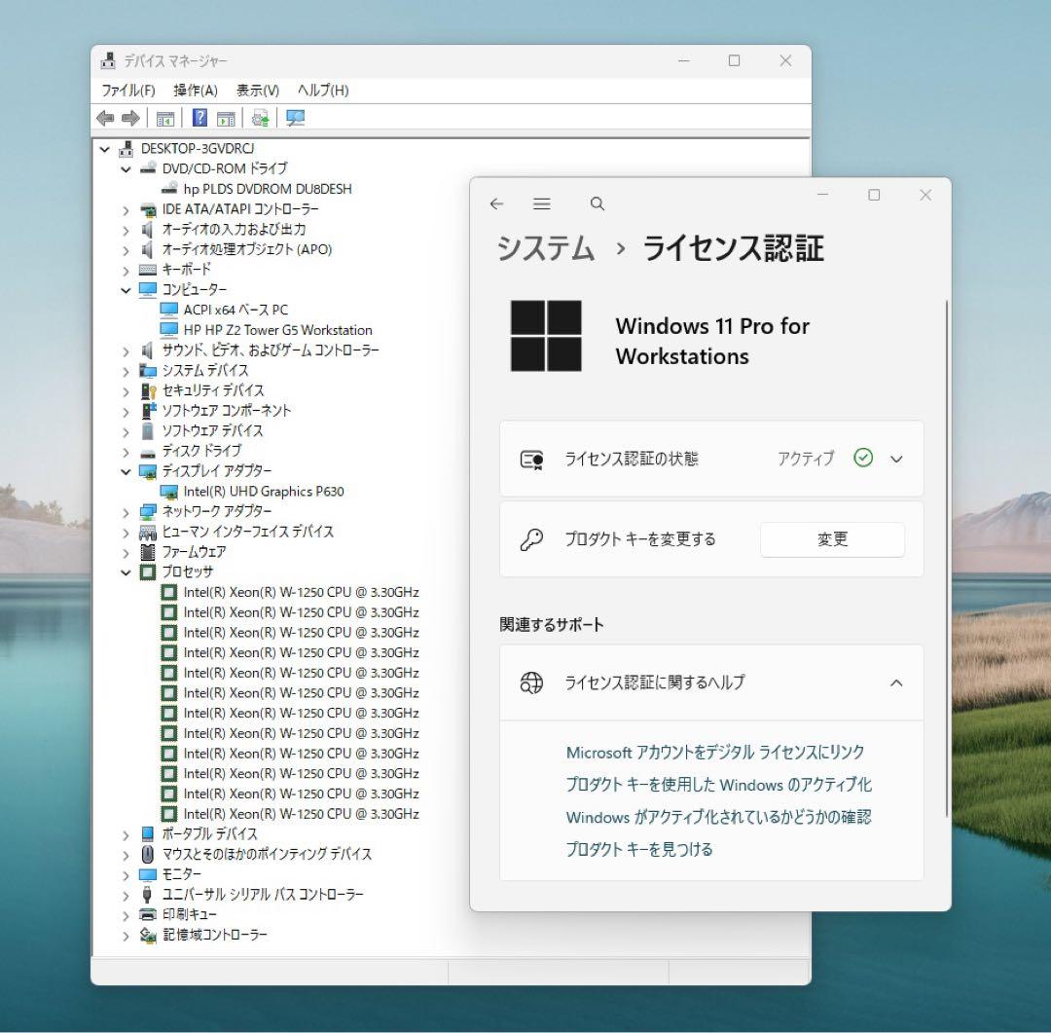Click the Scan for hardware changes monitor icon
Image resolution: width=1051 pixels, height=1033 pixels.
point(295,119)
